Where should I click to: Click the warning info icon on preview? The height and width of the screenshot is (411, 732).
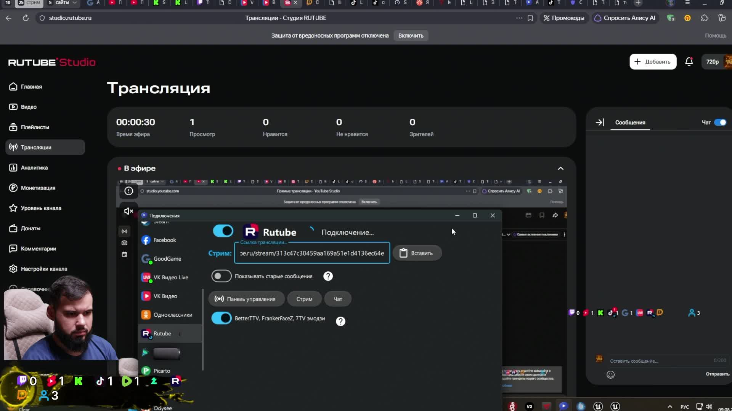coord(128,191)
